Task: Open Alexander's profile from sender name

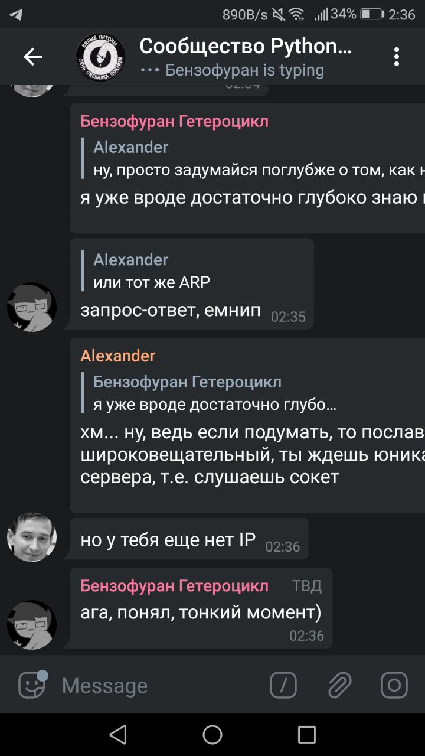Action: [x=118, y=356]
